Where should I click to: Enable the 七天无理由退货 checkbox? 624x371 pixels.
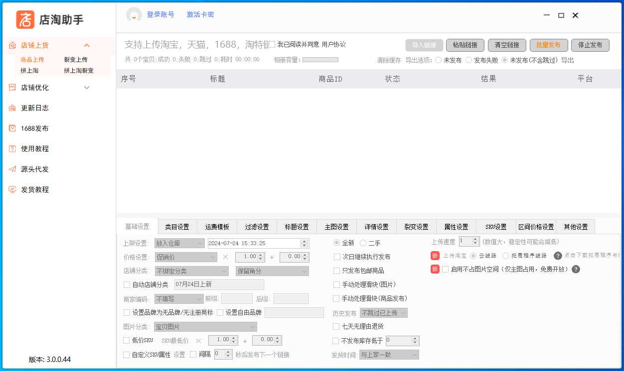coord(336,327)
